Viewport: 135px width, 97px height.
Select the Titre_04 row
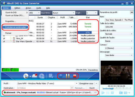(x=50, y=39)
